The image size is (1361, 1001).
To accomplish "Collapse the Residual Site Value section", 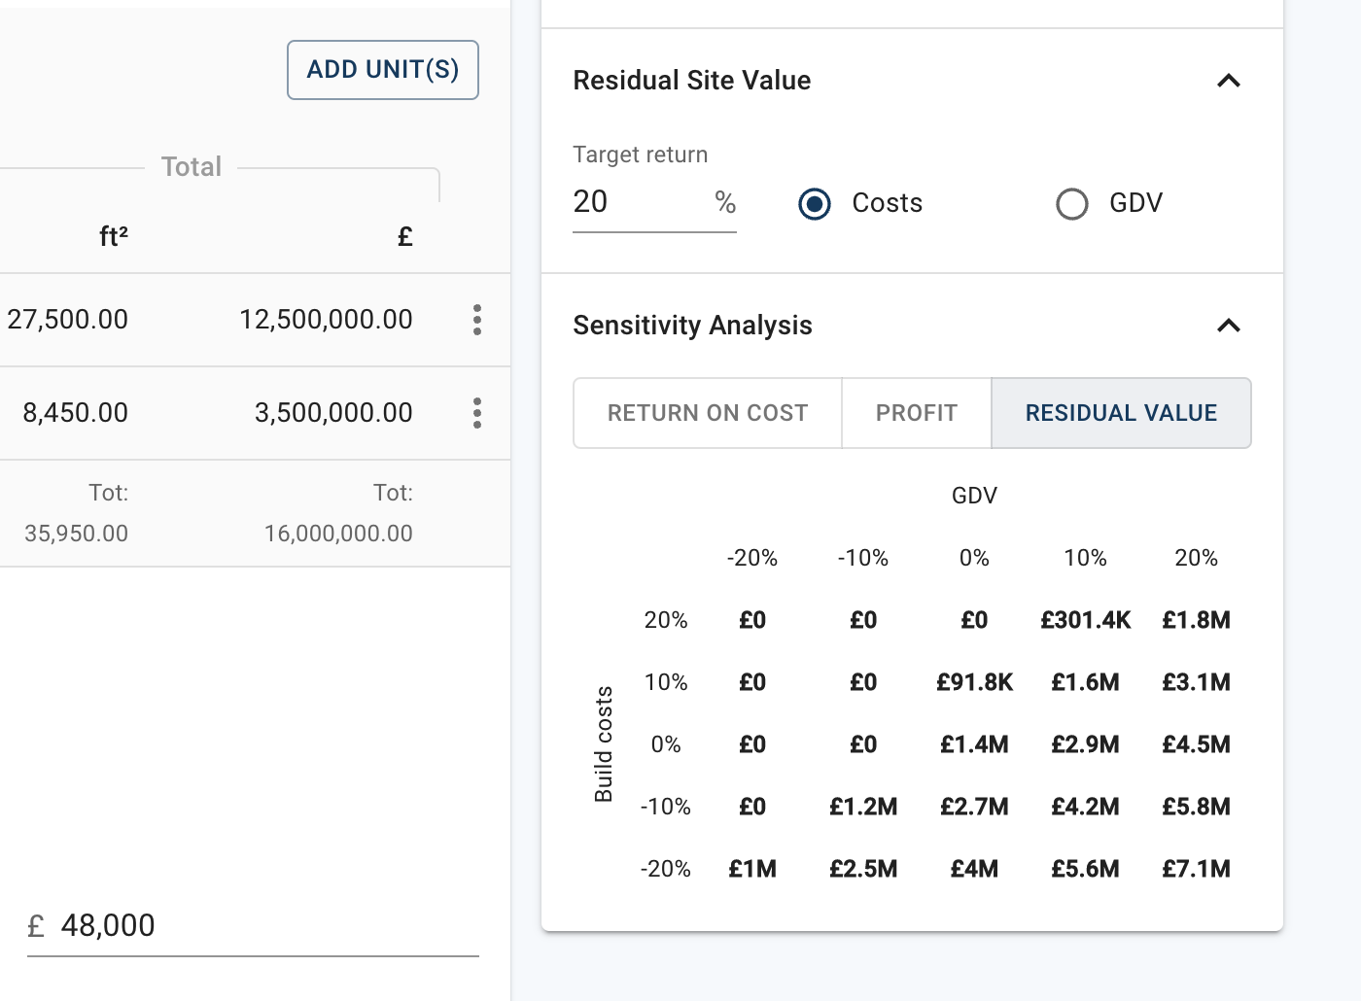I will 1229,81.
